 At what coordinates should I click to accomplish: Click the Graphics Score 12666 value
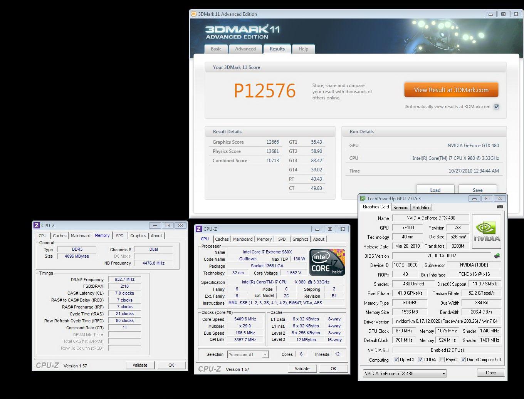[272, 142]
